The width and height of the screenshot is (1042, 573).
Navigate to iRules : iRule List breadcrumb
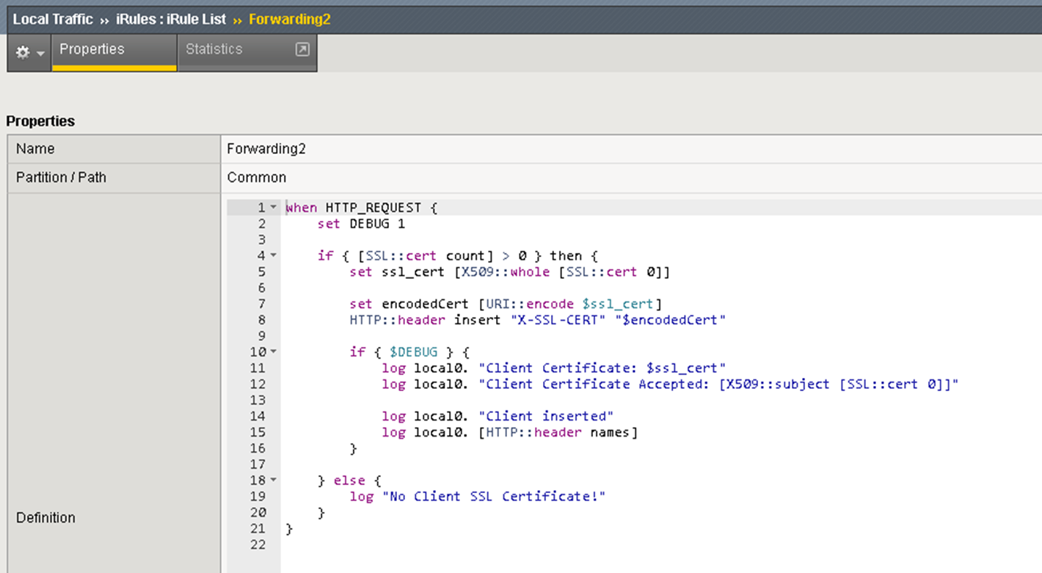pyautogui.click(x=170, y=19)
